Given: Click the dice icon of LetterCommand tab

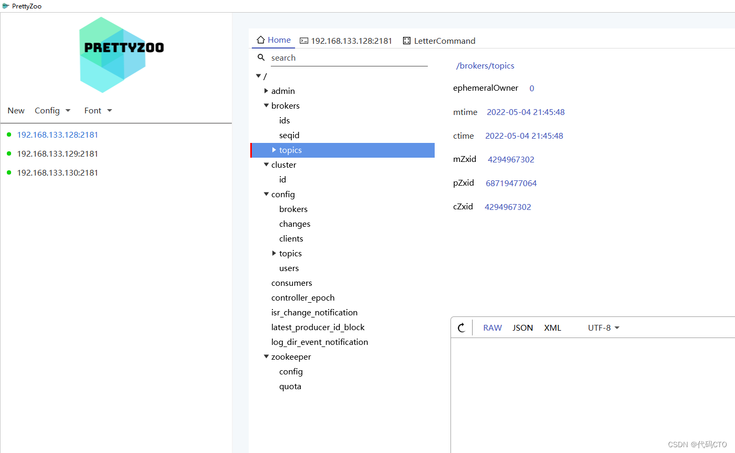Looking at the screenshot, I should click(x=407, y=41).
